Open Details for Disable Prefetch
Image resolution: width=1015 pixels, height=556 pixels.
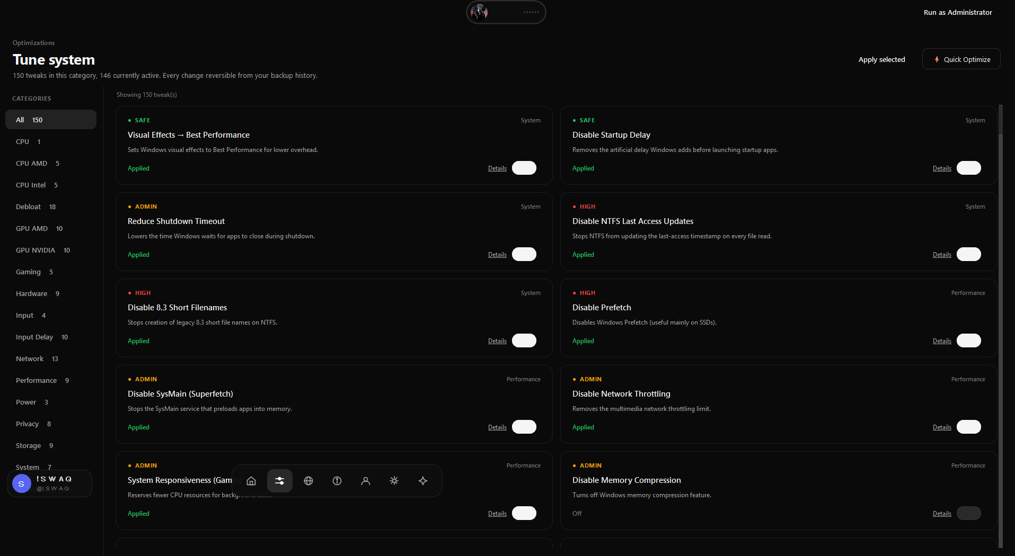click(x=942, y=341)
